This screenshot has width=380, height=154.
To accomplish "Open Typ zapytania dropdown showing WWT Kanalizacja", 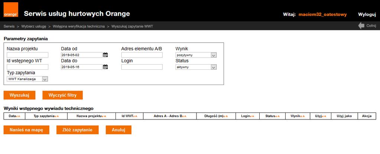I will pos(27,79).
